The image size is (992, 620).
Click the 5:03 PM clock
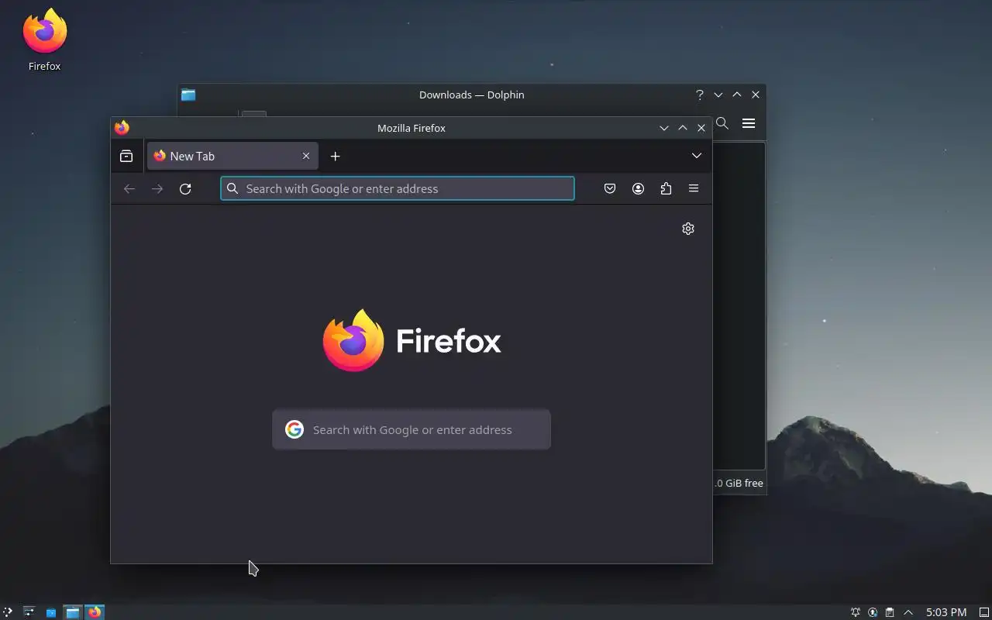pos(946,612)
